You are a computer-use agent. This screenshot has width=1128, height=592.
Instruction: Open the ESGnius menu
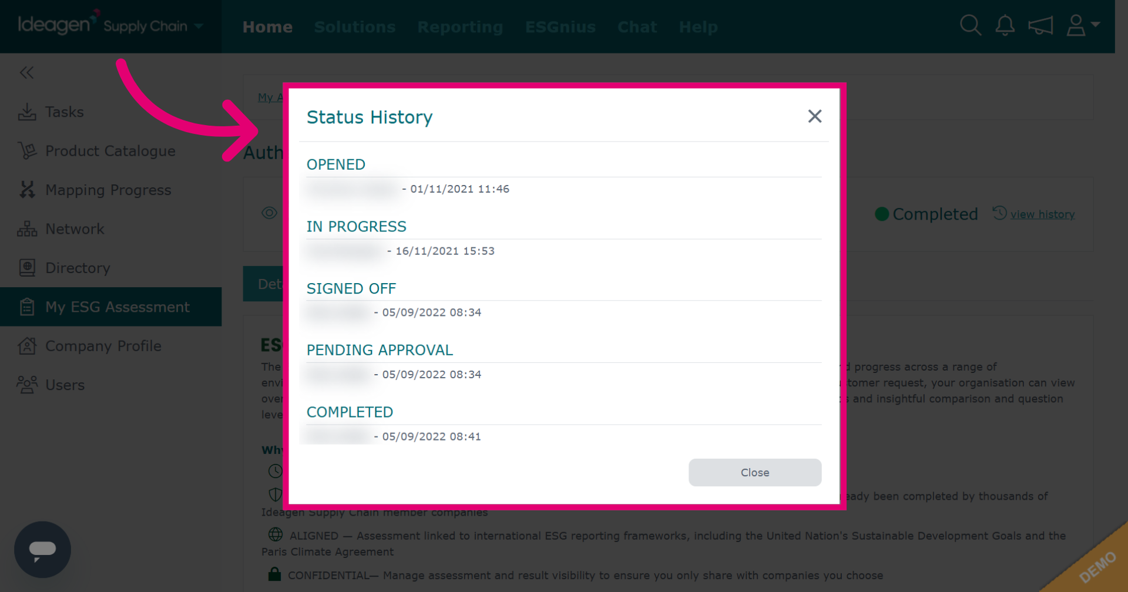(x=560, y=27)
